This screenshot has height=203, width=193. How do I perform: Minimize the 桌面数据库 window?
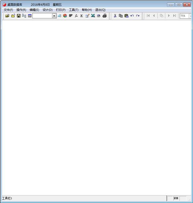pyautogui.click(x=171, y=5)
